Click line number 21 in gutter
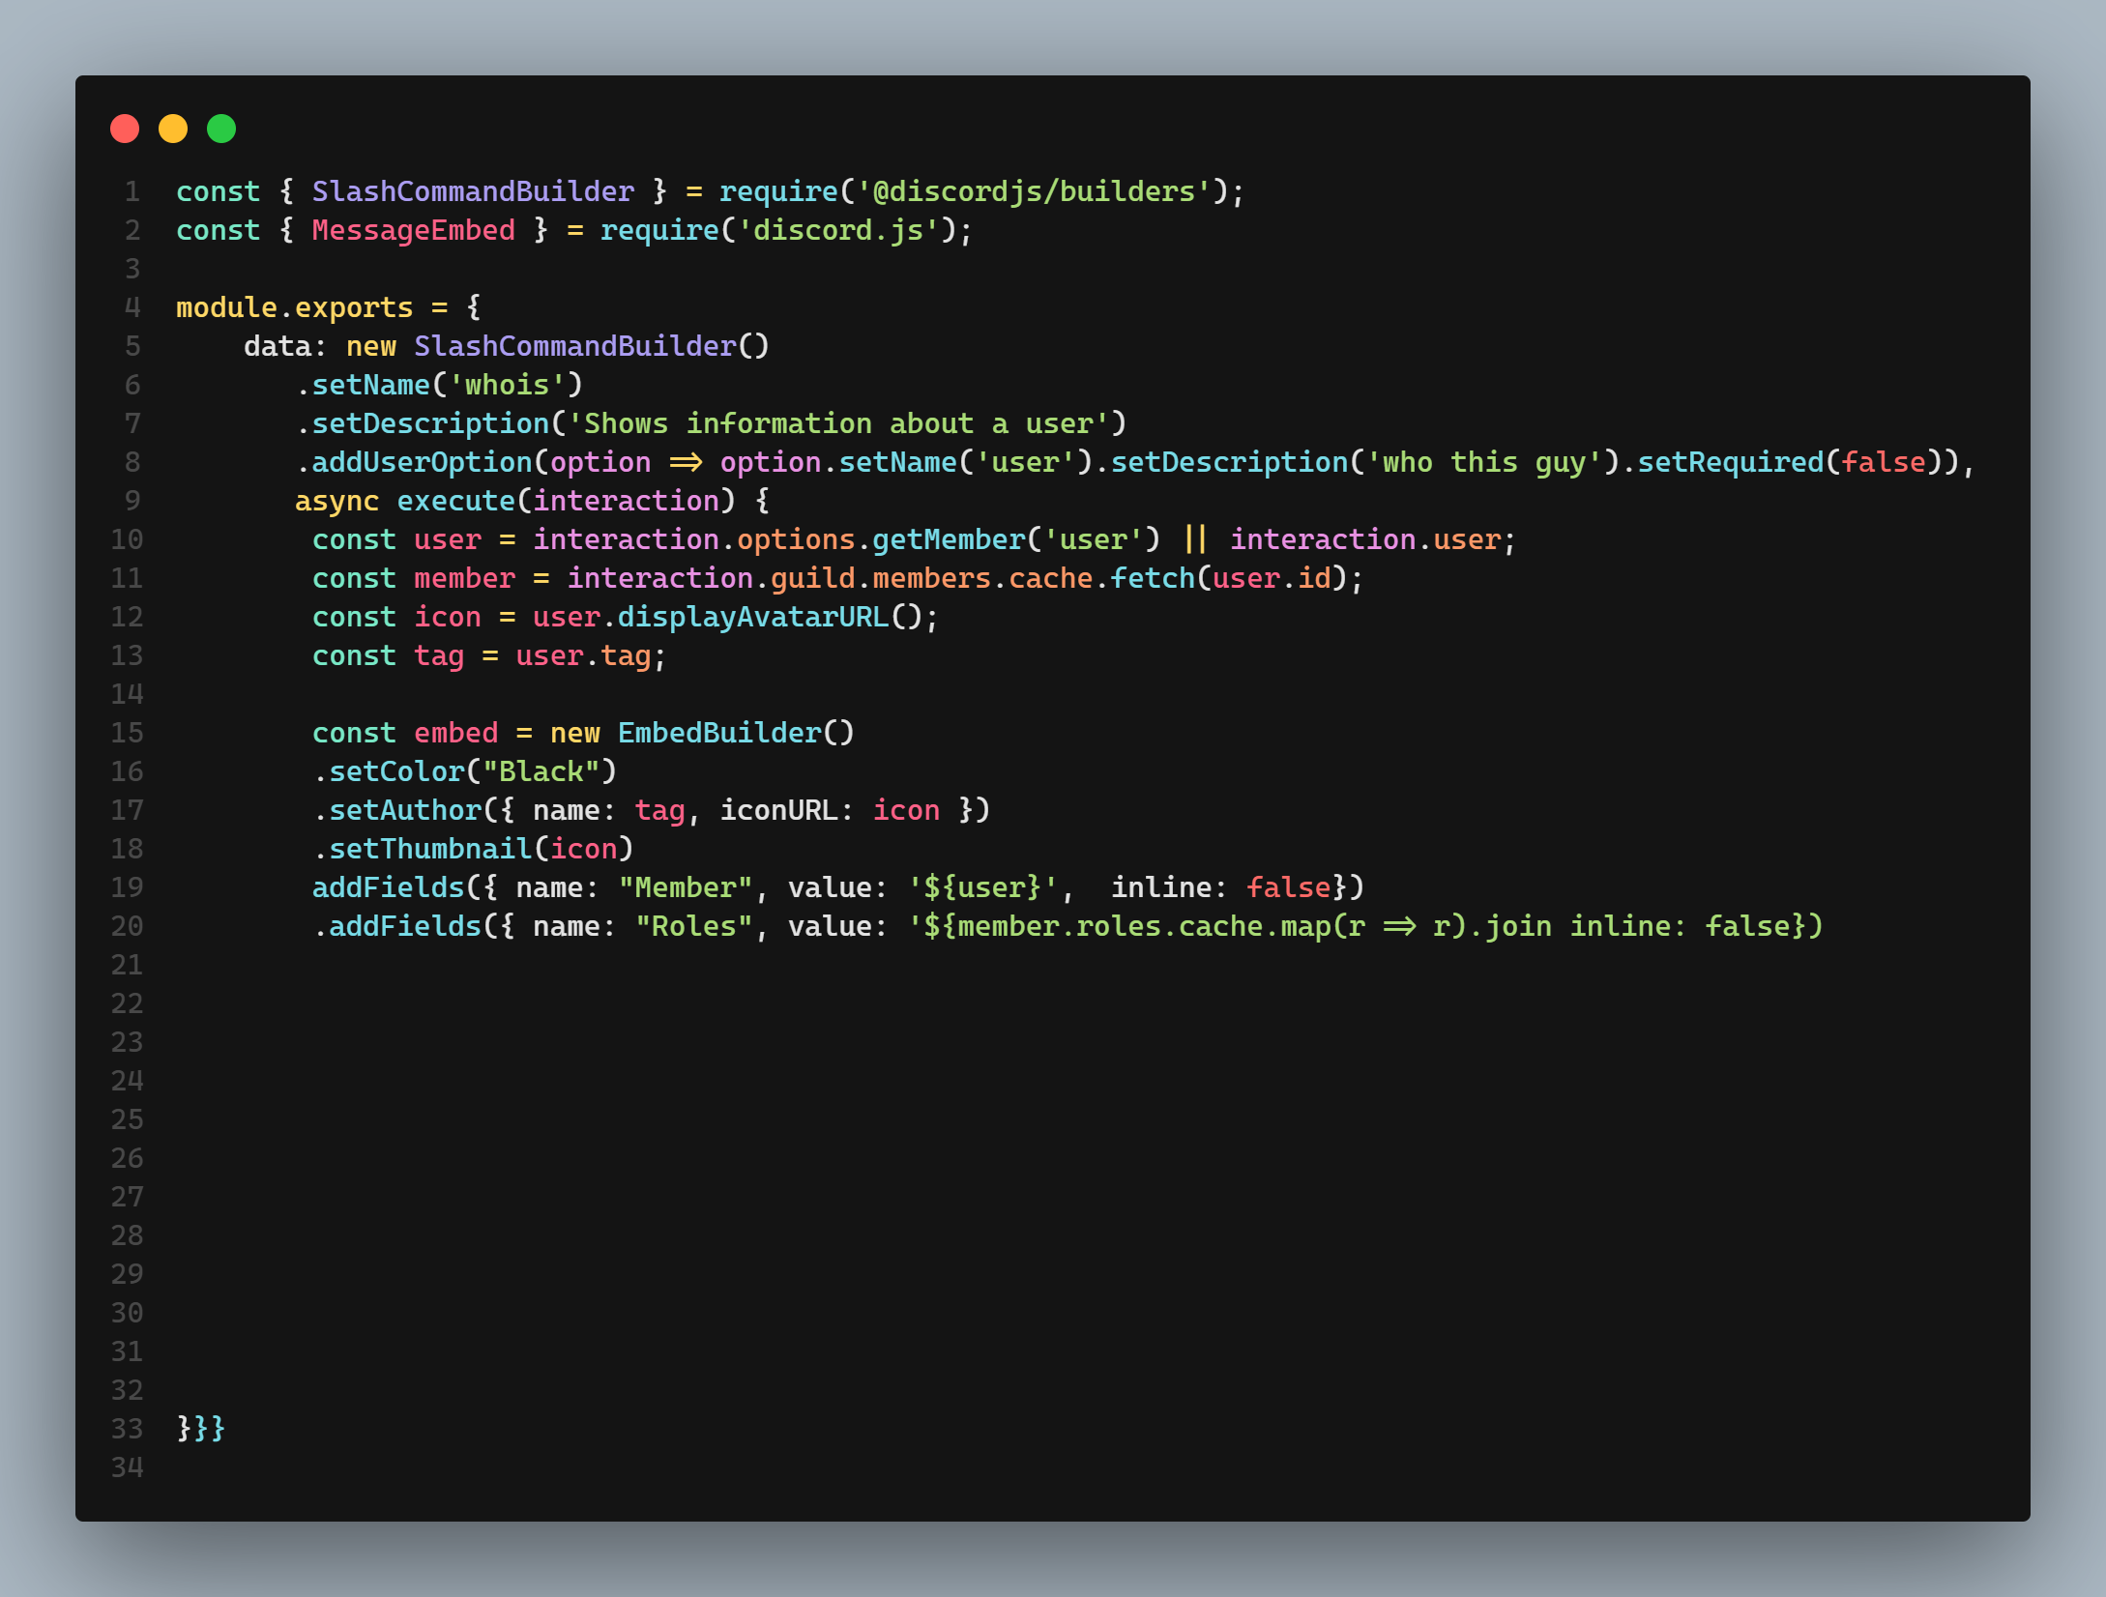The height and width of the screenshot is (1597, 2106). 127,965
